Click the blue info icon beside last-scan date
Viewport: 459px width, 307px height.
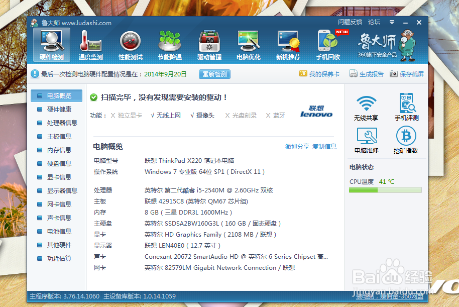35,74
